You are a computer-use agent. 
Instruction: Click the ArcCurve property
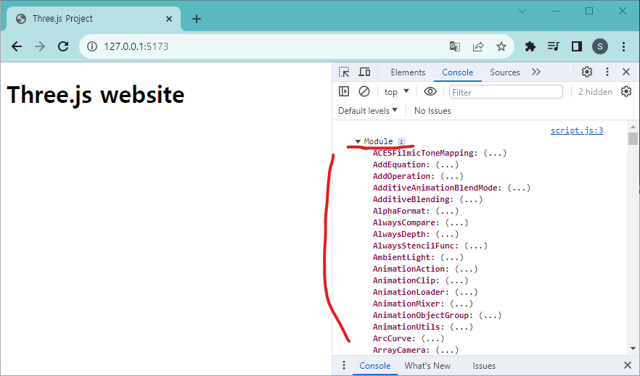pyautogui.click(x=394, y=338)
